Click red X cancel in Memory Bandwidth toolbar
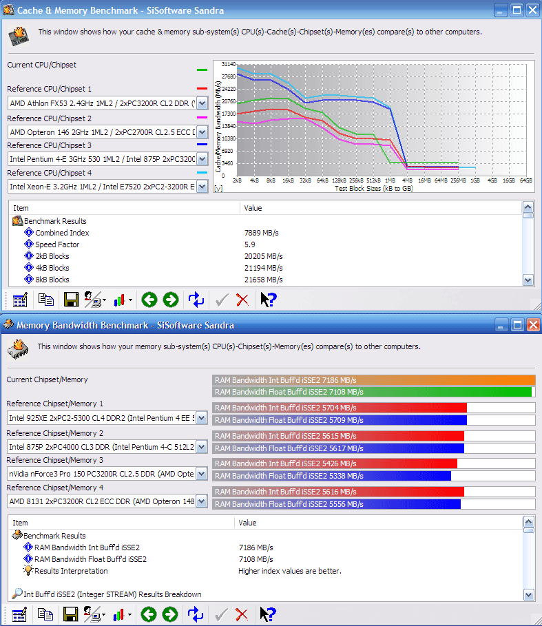This screenshot has width=542, height=626. click(242, 614)
